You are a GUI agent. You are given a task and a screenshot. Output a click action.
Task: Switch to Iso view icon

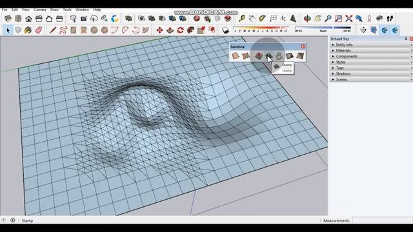coord(8,19)
